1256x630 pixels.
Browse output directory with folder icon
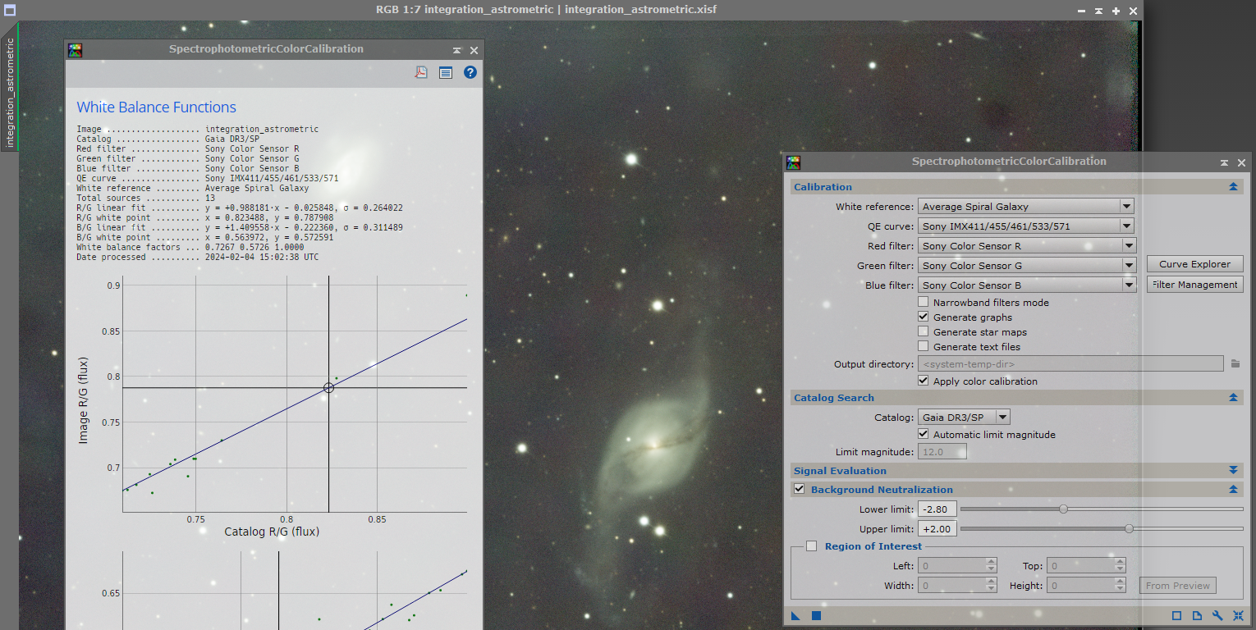(1235, 364)
